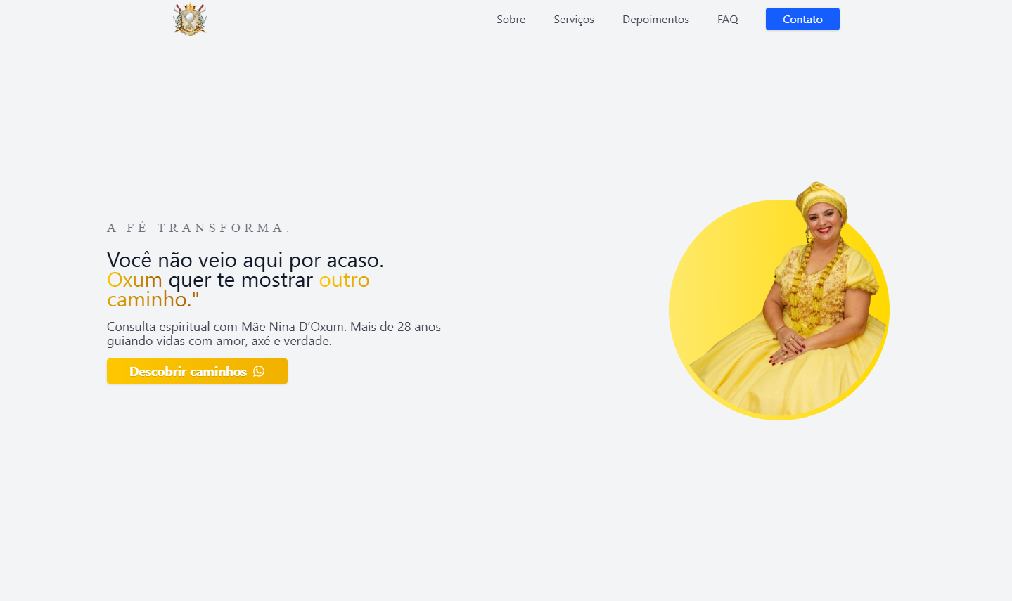Click the golden word "caminho." in headline
This screenshot has height=601, width=1012.
(149, 299)
